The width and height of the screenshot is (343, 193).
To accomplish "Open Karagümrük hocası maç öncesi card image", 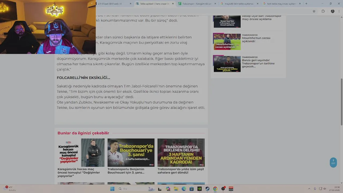I will click(81, 153).
